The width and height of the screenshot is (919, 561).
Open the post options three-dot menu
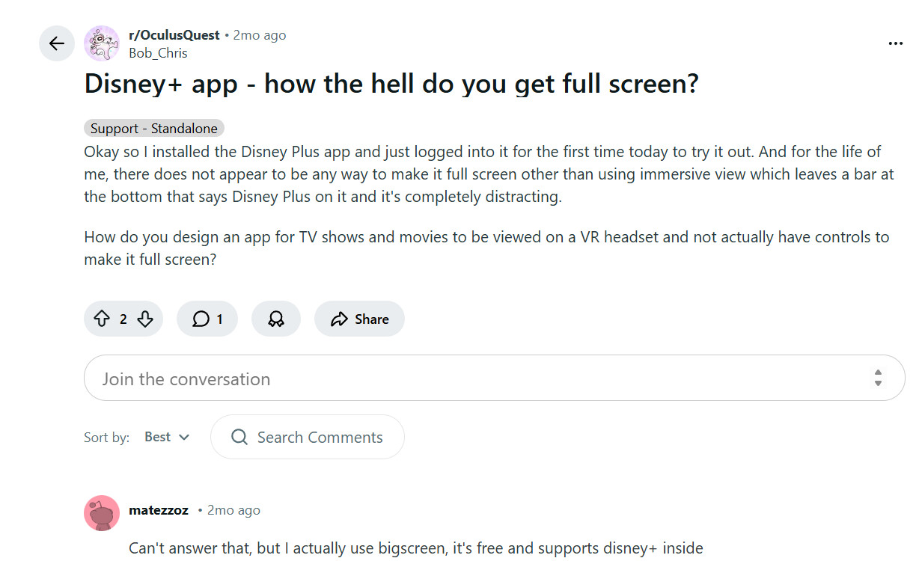895,43
